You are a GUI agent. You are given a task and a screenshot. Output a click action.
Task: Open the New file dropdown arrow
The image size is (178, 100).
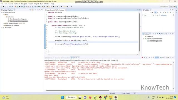pos(3,7)
